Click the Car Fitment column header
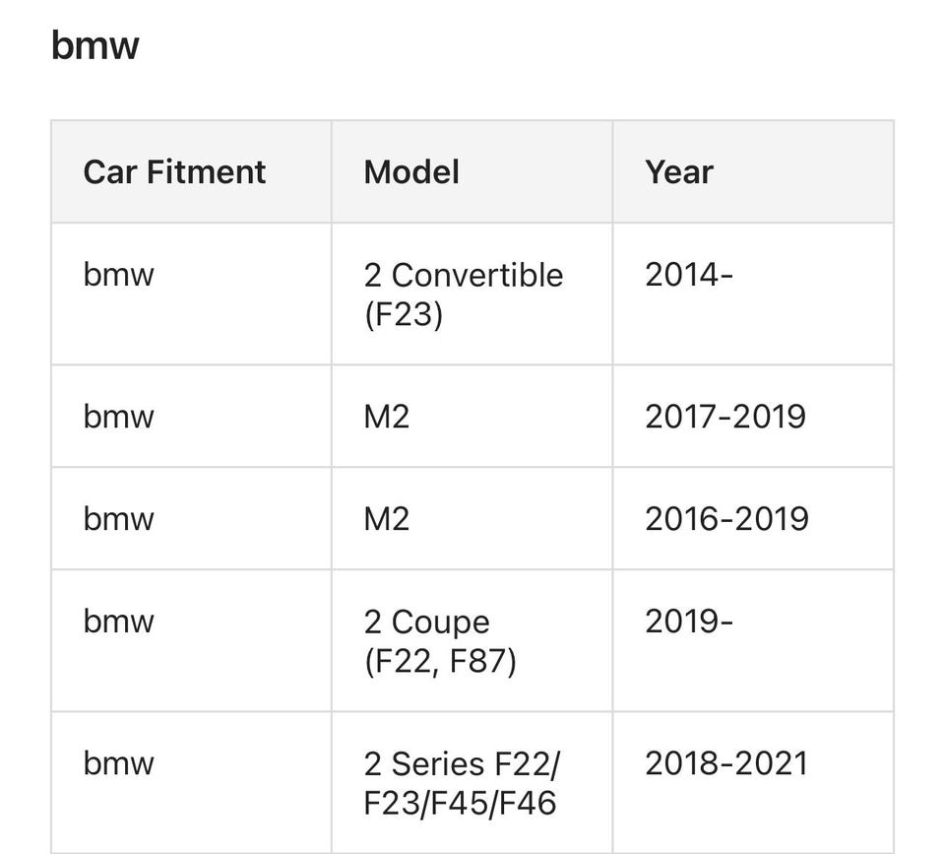945x854 pixels. (x=174, y=171)
